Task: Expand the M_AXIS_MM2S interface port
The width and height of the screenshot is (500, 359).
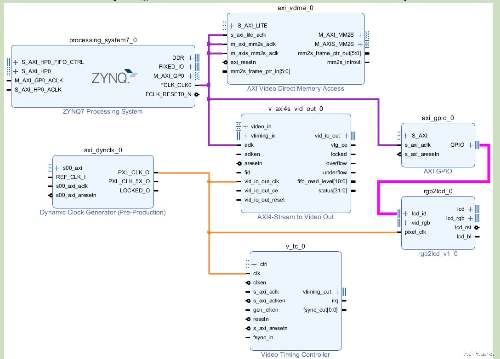Action: coord(360,44)
